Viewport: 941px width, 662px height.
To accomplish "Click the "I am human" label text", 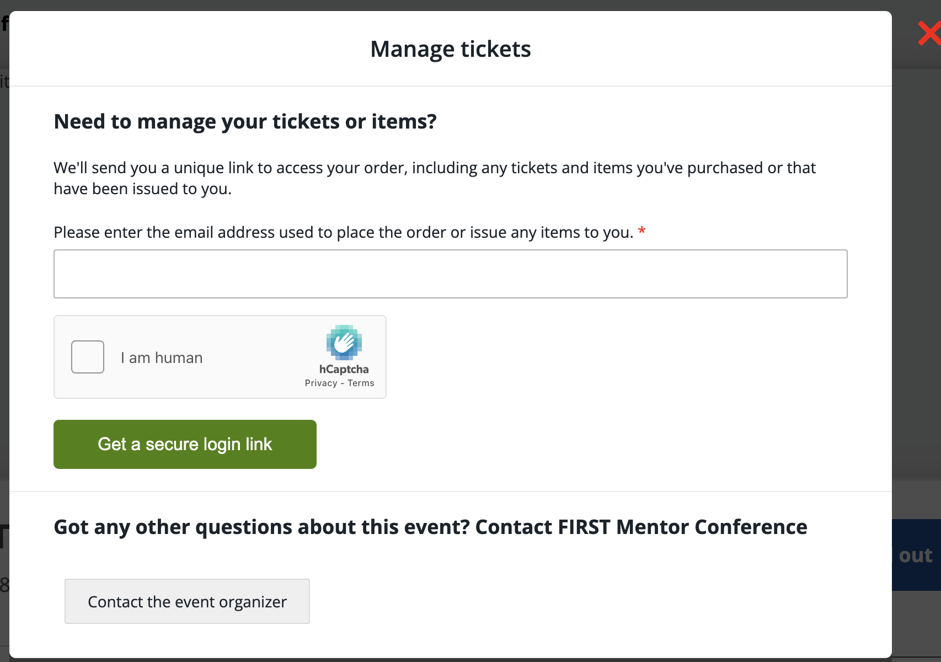I will [x=162, y=358].
